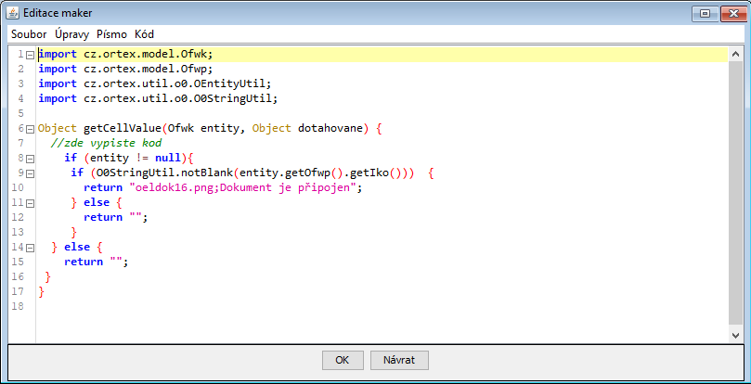The image size is (751, 384).
Task: Click the scrollbar down arrow
Action: click(735, 333)
